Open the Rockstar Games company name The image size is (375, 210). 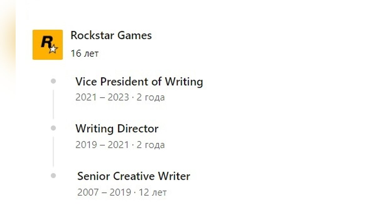pyautogui.click(x=111, y=35)
